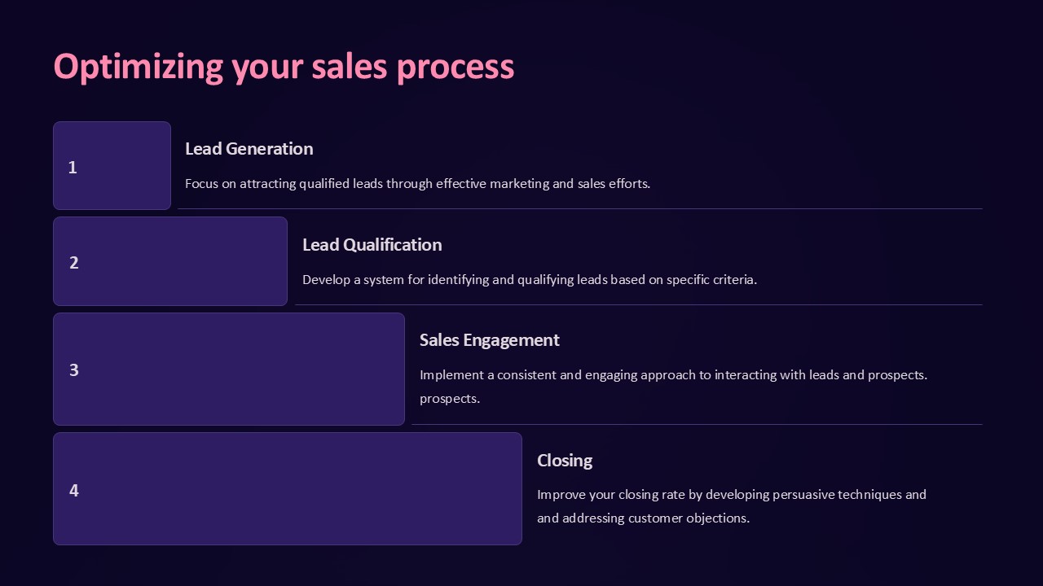Select the numeral 4 in the fourth step

click(74, 491)
